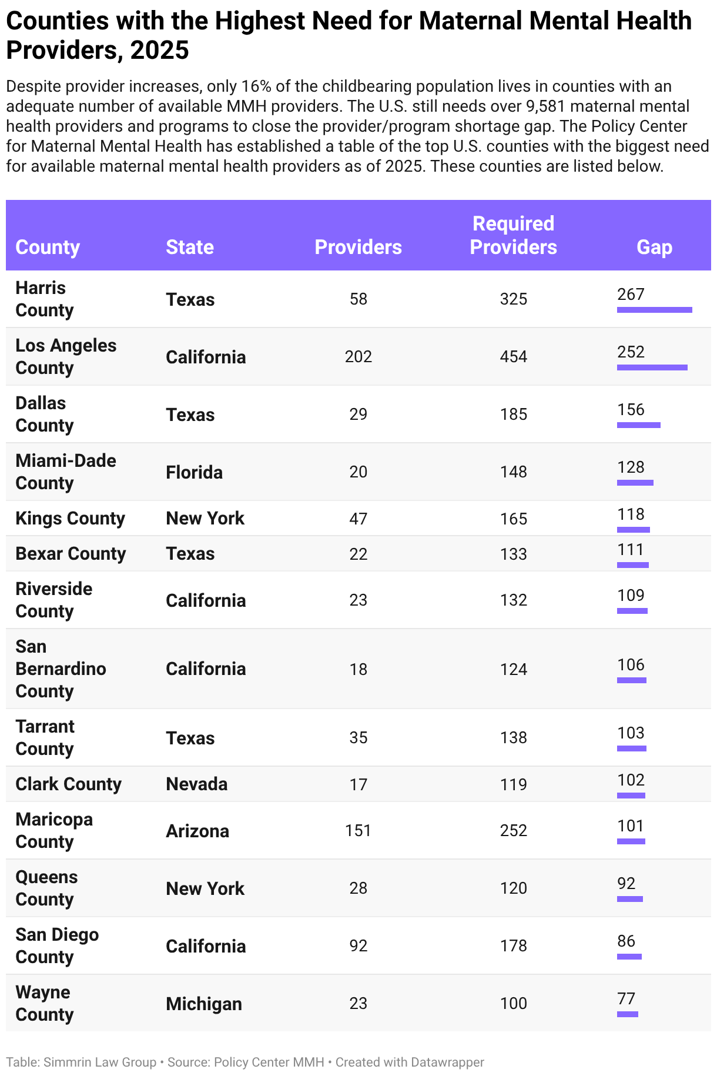
Task: Click the Gap column header
Action: tap(655, 247)
